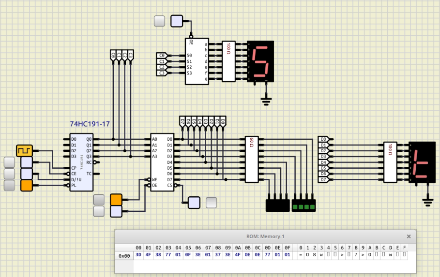Select ROM cell 4F at address 0A
Image resolution: width=440 pixels, height=277 pixels.
[238, 255]
